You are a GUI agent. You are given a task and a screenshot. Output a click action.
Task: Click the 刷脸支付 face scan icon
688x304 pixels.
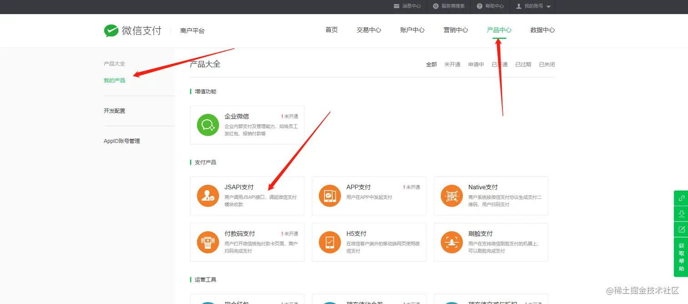tap(452, 242)
